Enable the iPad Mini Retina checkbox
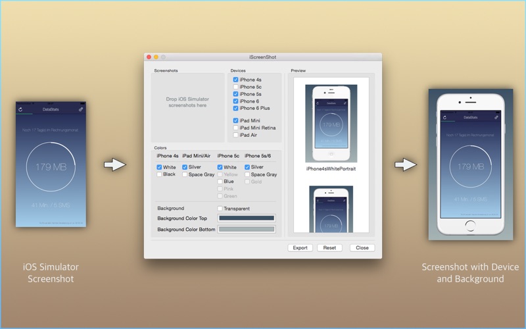Viewport: 526px width, 329px height. pyautogui.click(x=235, y=128)
